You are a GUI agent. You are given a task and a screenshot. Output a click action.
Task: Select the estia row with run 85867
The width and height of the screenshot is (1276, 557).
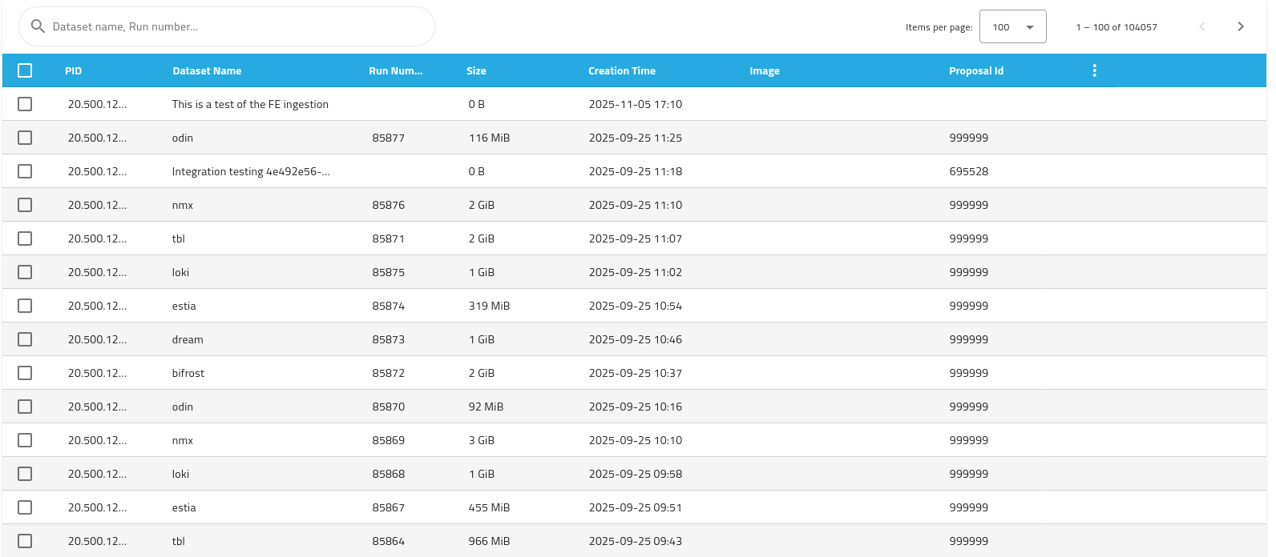click(25, 507)
